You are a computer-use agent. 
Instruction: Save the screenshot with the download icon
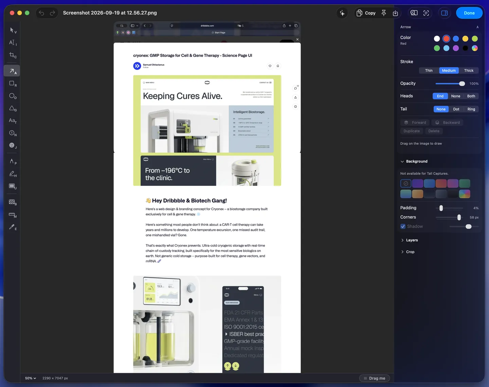395,13
